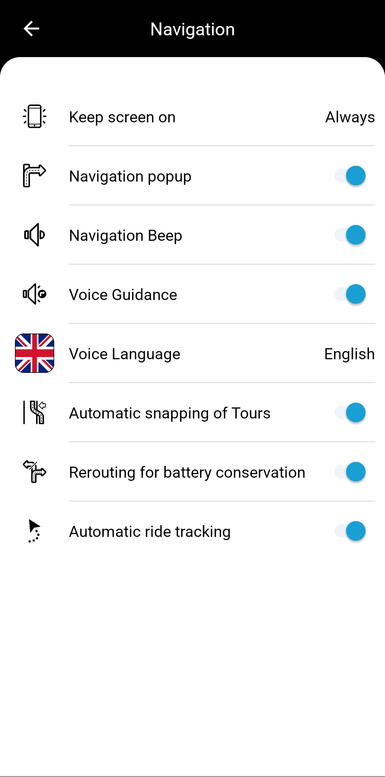This screenshot has width=385, height=777.
Task: Select the Keep screen on label
Action: pyautogui.click(x=122, y=117)
